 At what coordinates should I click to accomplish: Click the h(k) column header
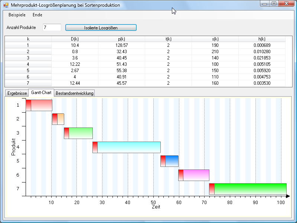tap(262, 39)
